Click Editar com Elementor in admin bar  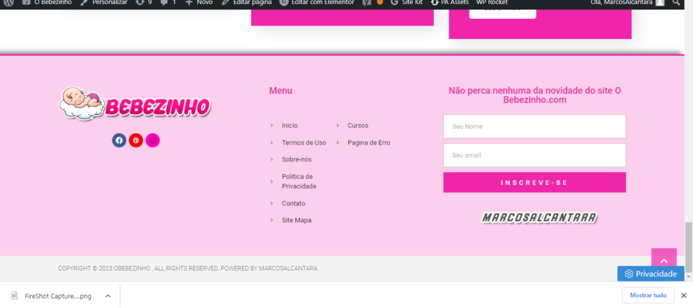(317, 3)
